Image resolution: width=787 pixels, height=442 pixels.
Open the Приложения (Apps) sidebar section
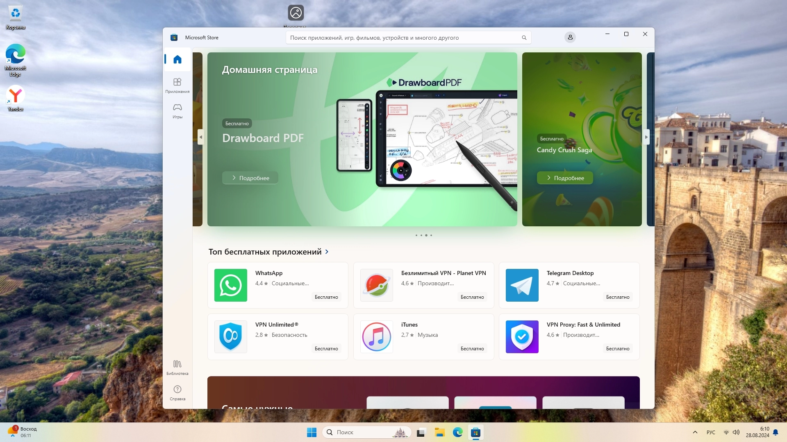[177, 85]
